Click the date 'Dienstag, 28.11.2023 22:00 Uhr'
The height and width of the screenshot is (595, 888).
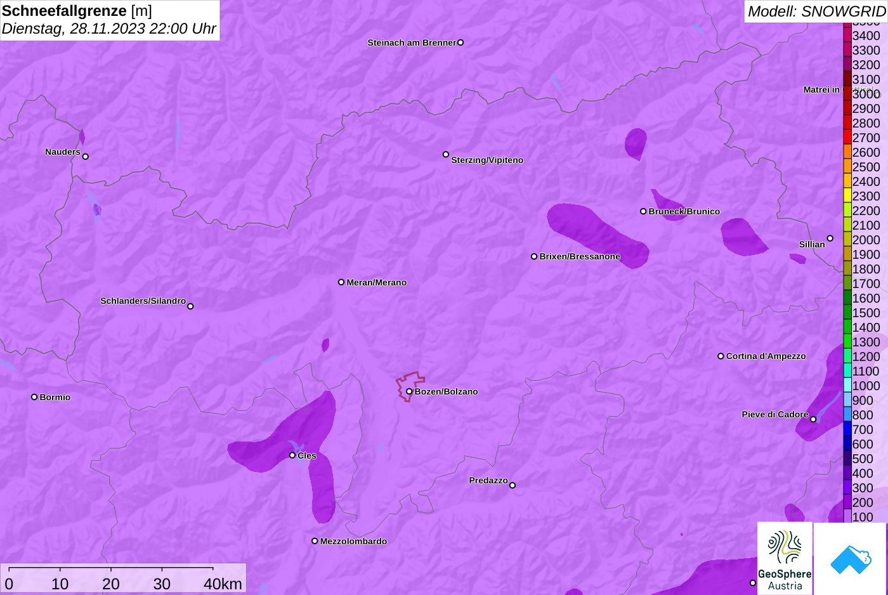tap(108, 29)
